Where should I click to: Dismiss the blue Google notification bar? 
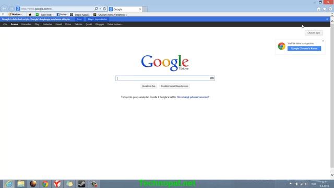[327, 19]
